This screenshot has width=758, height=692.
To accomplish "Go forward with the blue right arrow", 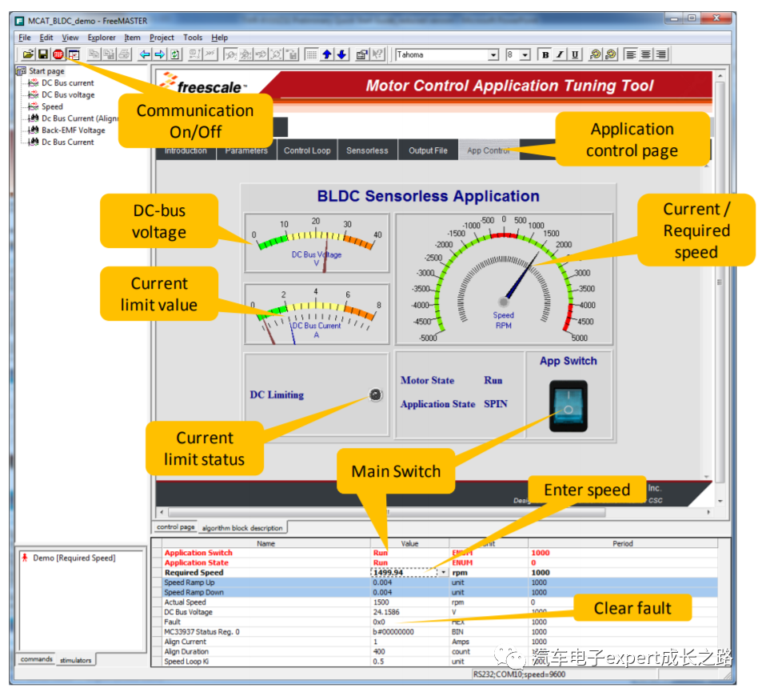I will [x=160, y=54].
